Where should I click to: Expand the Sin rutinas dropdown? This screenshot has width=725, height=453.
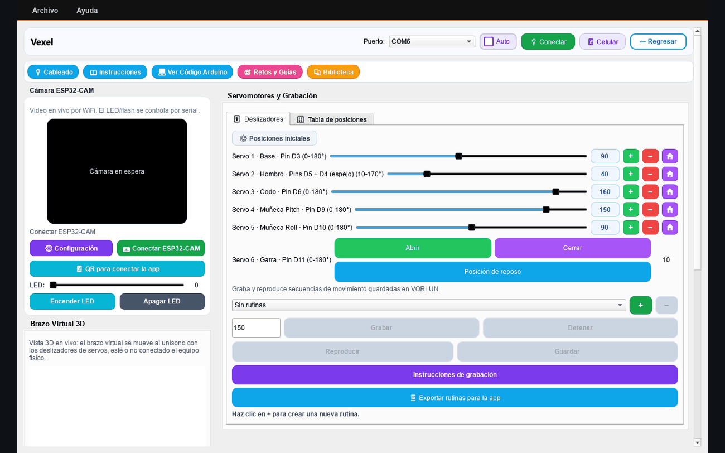pyautogui.click(x=429, y=305)
